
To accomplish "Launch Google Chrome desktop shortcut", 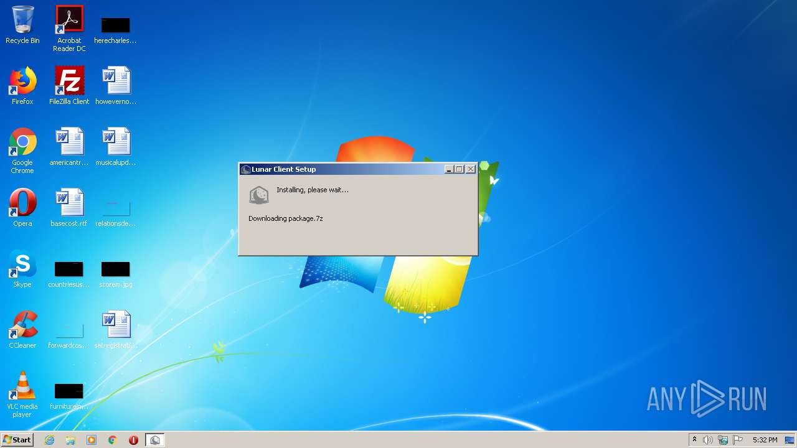I will [x=22, y=151].
